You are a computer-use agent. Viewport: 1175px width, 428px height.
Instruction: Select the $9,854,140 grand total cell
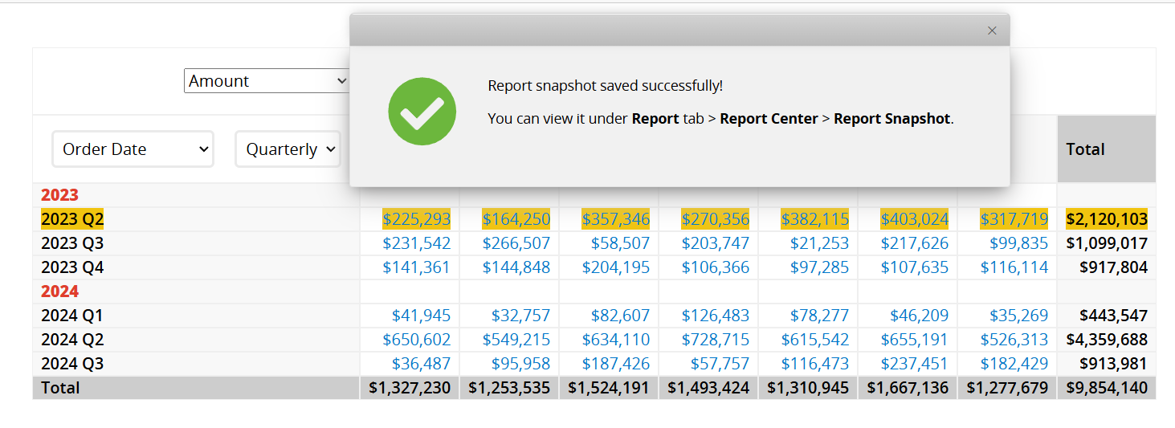pyautogui.click(x=1107, y=388)
